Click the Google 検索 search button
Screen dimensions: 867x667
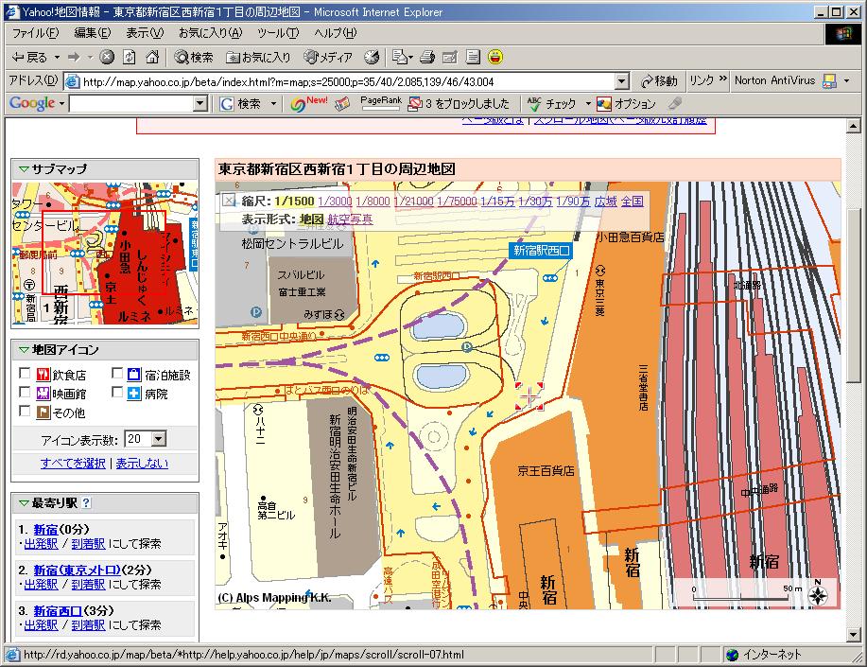[x=240, y=103]
